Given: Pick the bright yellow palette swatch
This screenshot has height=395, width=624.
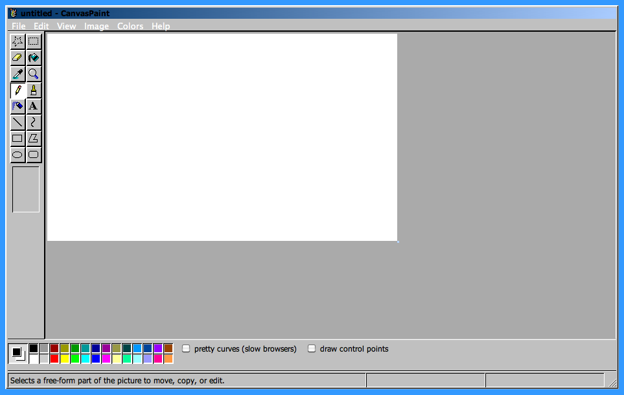Looking at the screenshot, I should coord(65,359).
